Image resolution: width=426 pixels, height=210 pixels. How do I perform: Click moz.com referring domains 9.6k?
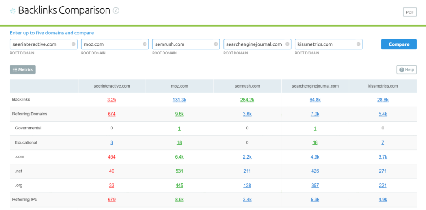coord(179,114)
